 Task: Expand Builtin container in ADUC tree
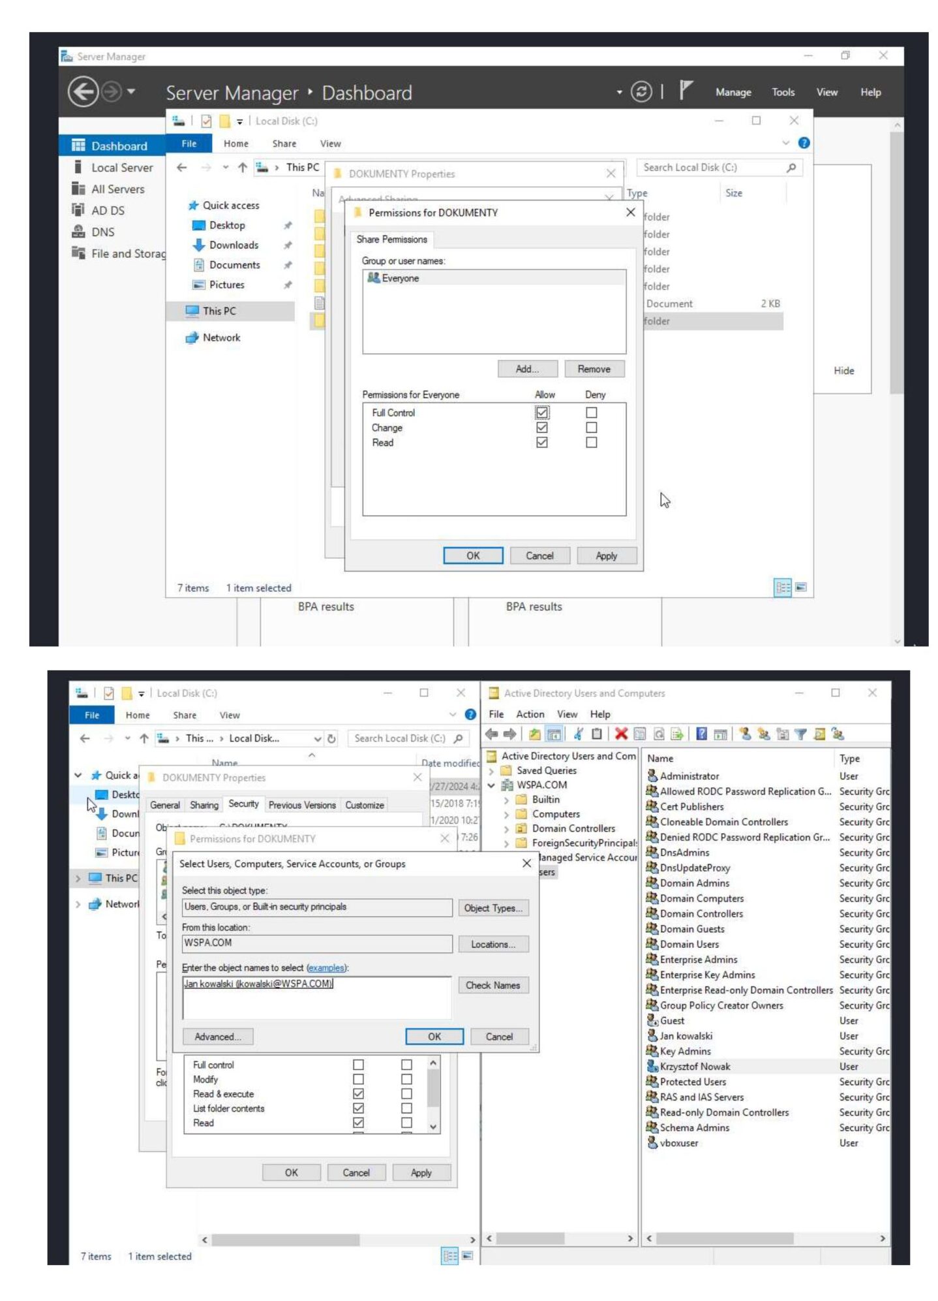pyautogui.click(x=506, y=800)
